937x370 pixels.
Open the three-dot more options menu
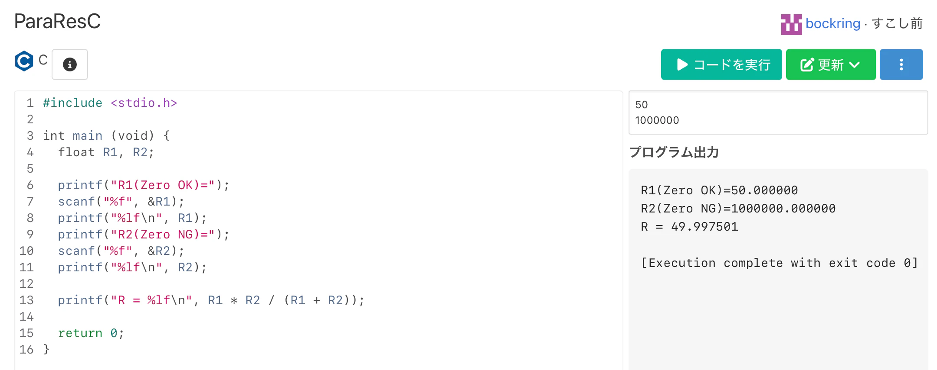pos(901,64)
